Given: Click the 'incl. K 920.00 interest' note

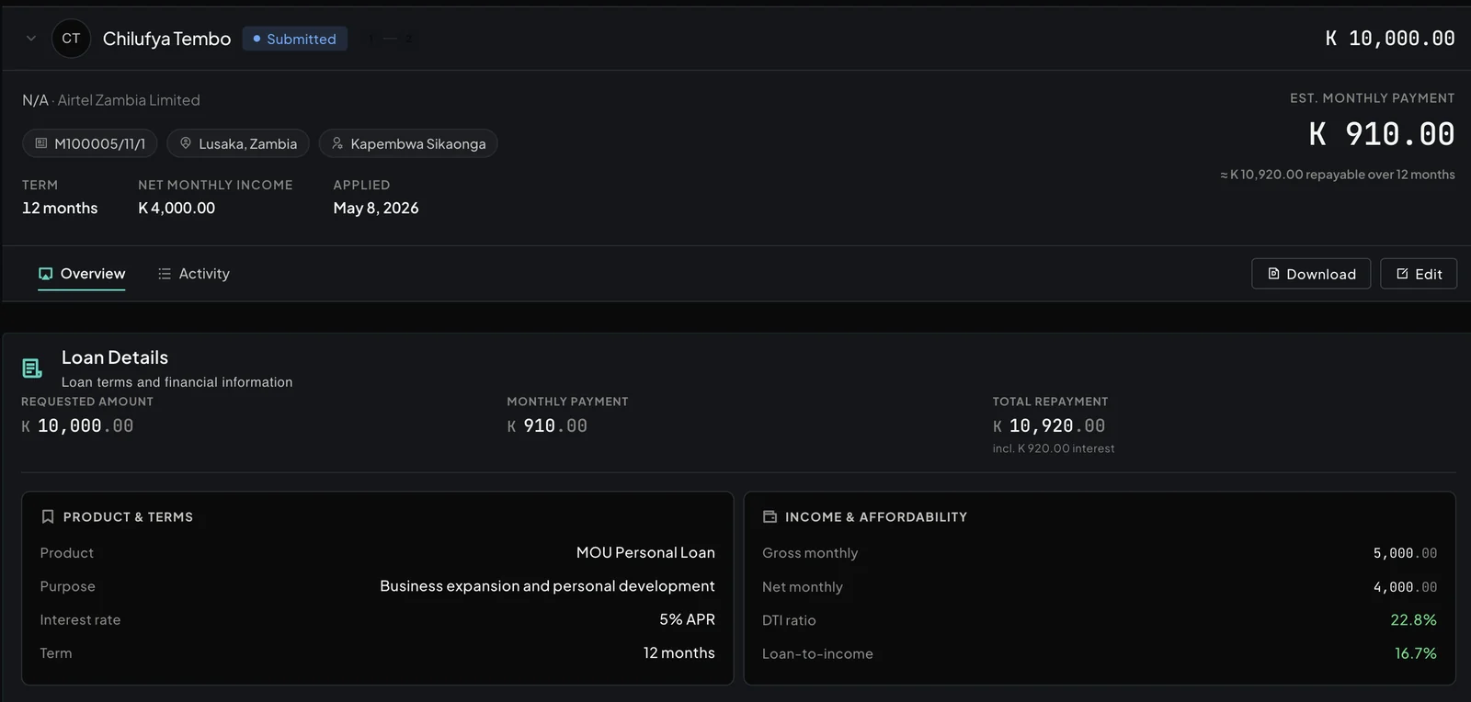Looking at the screenshot, I should point(1054,448).
